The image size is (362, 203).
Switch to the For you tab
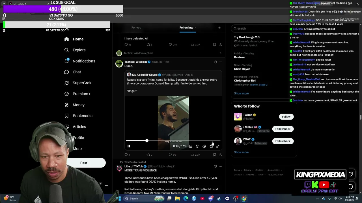[x=136, y=28]
